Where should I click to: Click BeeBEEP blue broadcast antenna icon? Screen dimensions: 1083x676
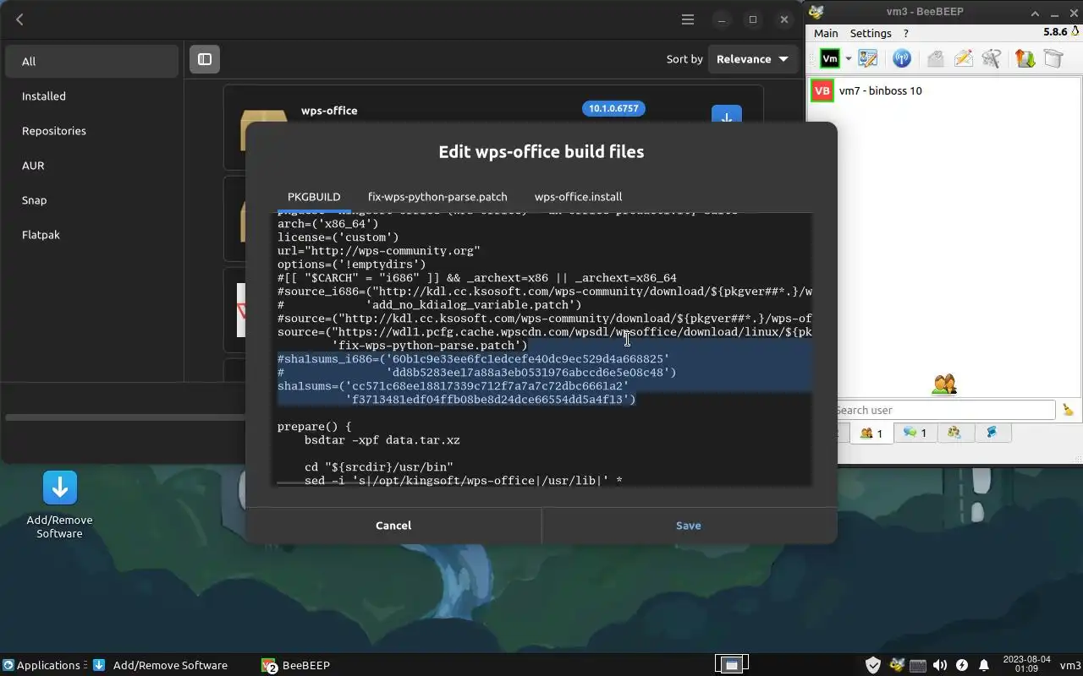coord(902,58)
